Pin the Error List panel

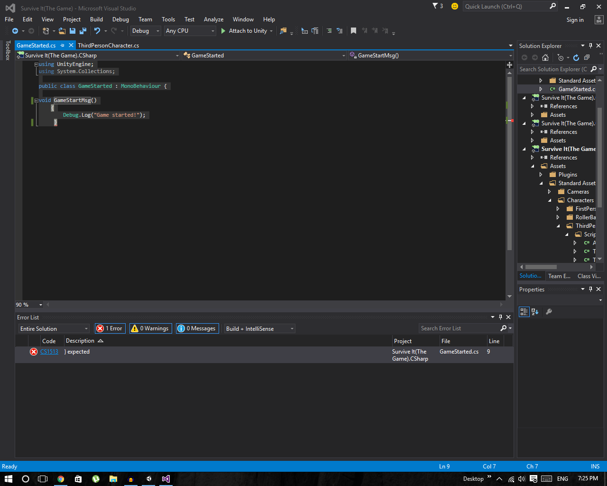(500, 317)
